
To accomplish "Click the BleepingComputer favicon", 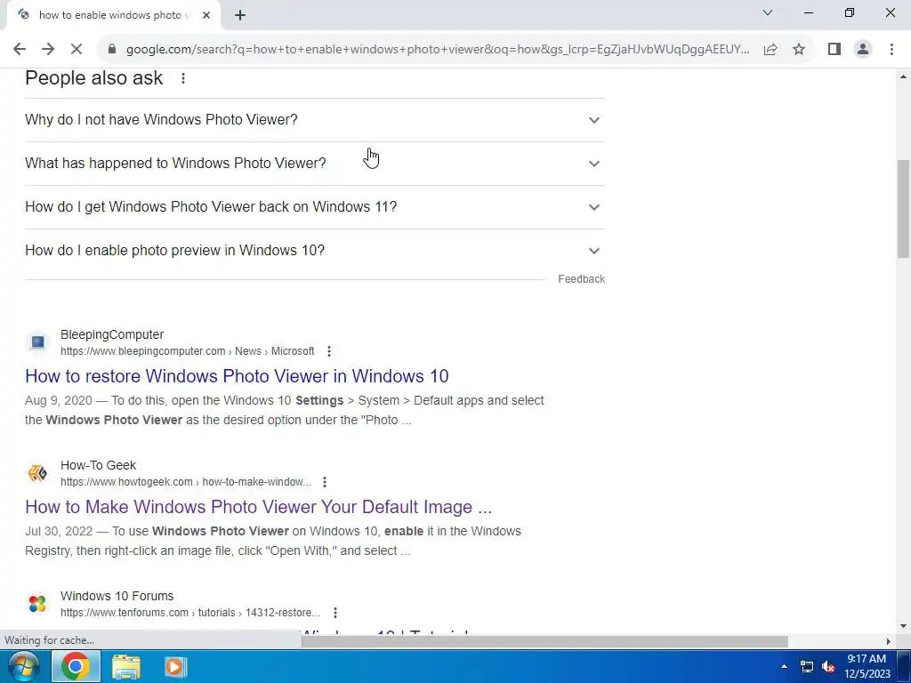I will 37,342.
